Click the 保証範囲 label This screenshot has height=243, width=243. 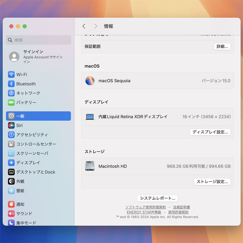(93, 47)
